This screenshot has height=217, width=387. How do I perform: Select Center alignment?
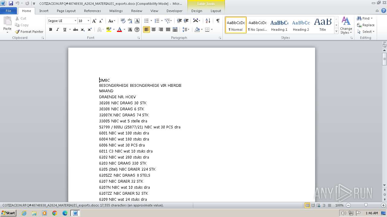(x=154, y=30)
